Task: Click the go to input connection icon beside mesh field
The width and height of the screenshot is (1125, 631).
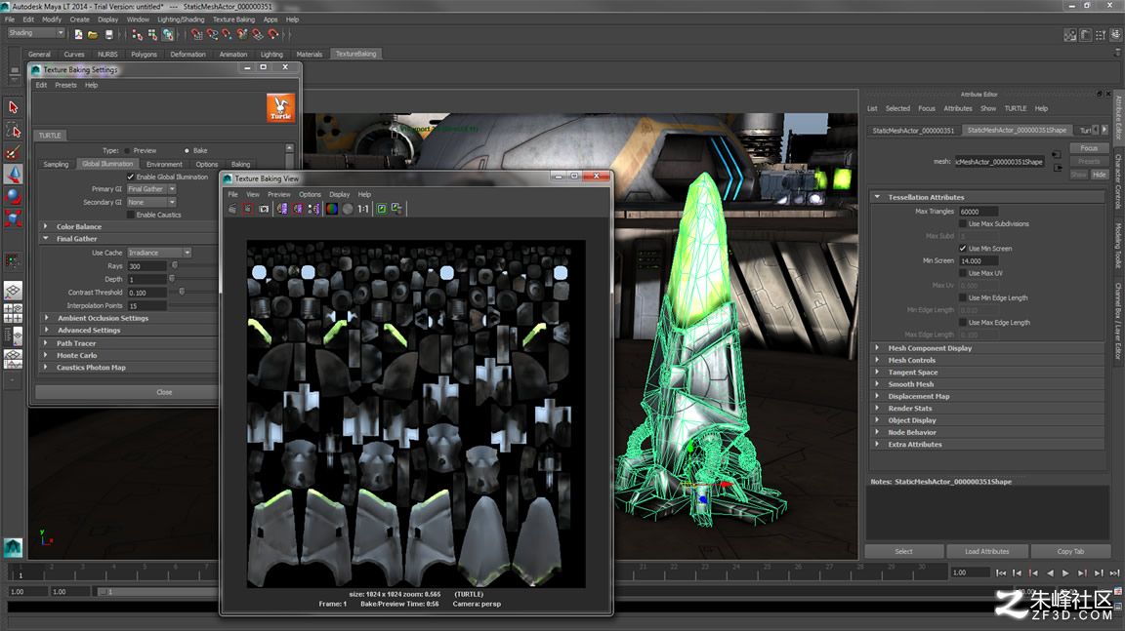Action: 1056,155
